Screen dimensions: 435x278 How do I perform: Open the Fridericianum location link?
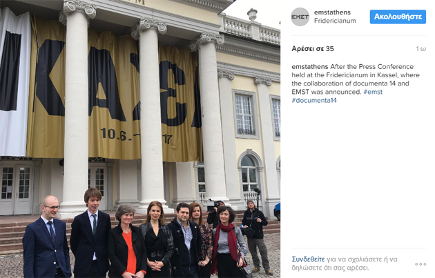pos(335,21)
